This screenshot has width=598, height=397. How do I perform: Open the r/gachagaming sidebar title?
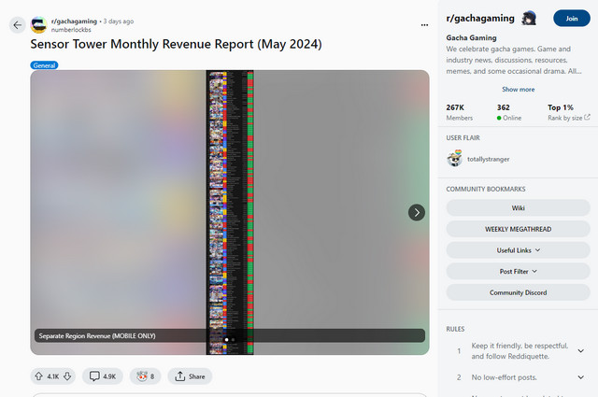point(480,19)
